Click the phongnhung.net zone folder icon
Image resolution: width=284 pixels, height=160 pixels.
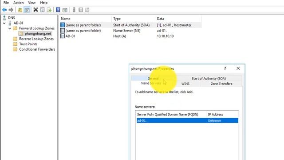[x=21, y=34]
